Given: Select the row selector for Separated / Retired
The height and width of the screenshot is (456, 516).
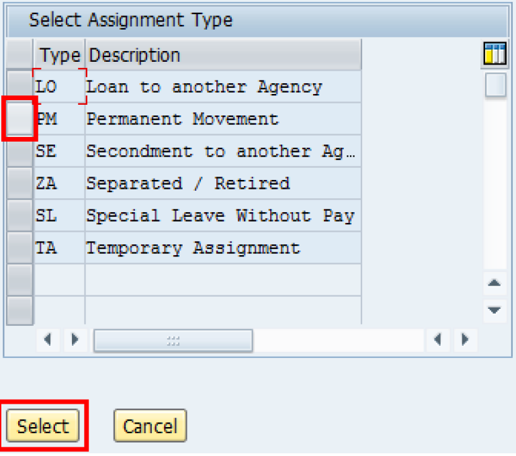Looking at the screenshot, I should 19,183.
